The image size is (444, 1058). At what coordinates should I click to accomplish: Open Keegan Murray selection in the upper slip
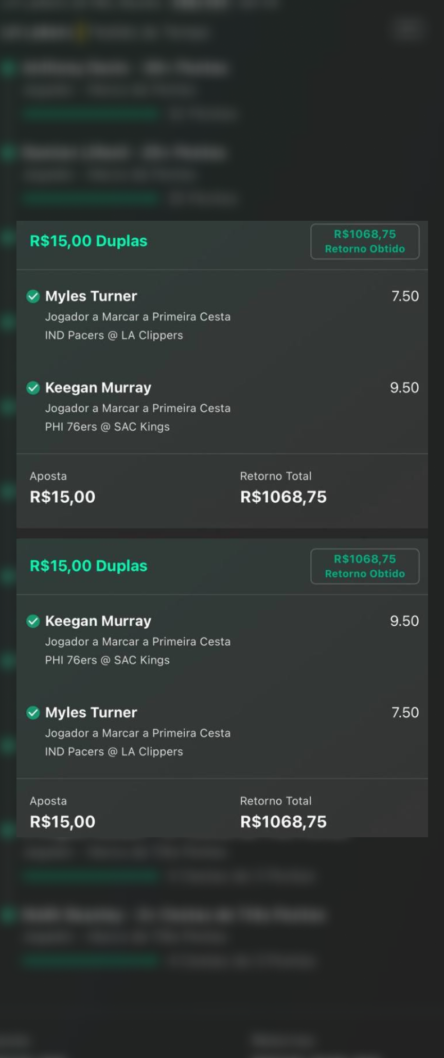click(98, 388)
